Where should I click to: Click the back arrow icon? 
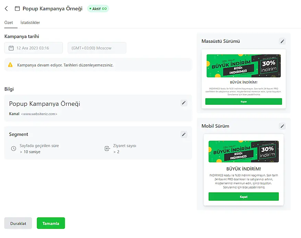click(6, 9)
